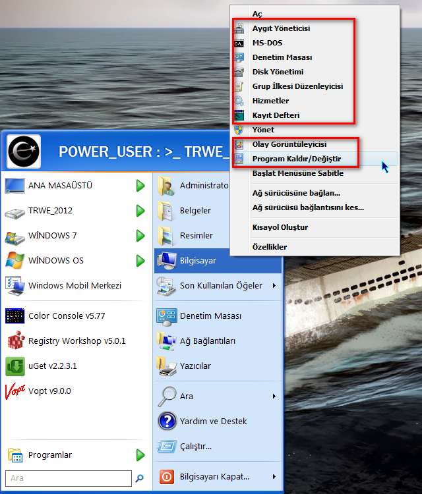Click the Color Console v5.77 icon

point(15,316)
